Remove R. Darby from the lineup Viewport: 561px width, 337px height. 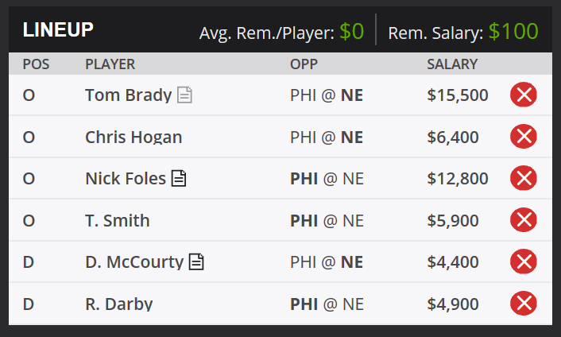click(524, 304)
